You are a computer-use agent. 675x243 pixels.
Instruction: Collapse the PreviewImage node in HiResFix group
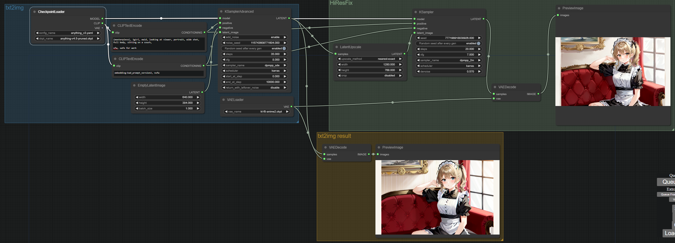[x=559, y=8]
